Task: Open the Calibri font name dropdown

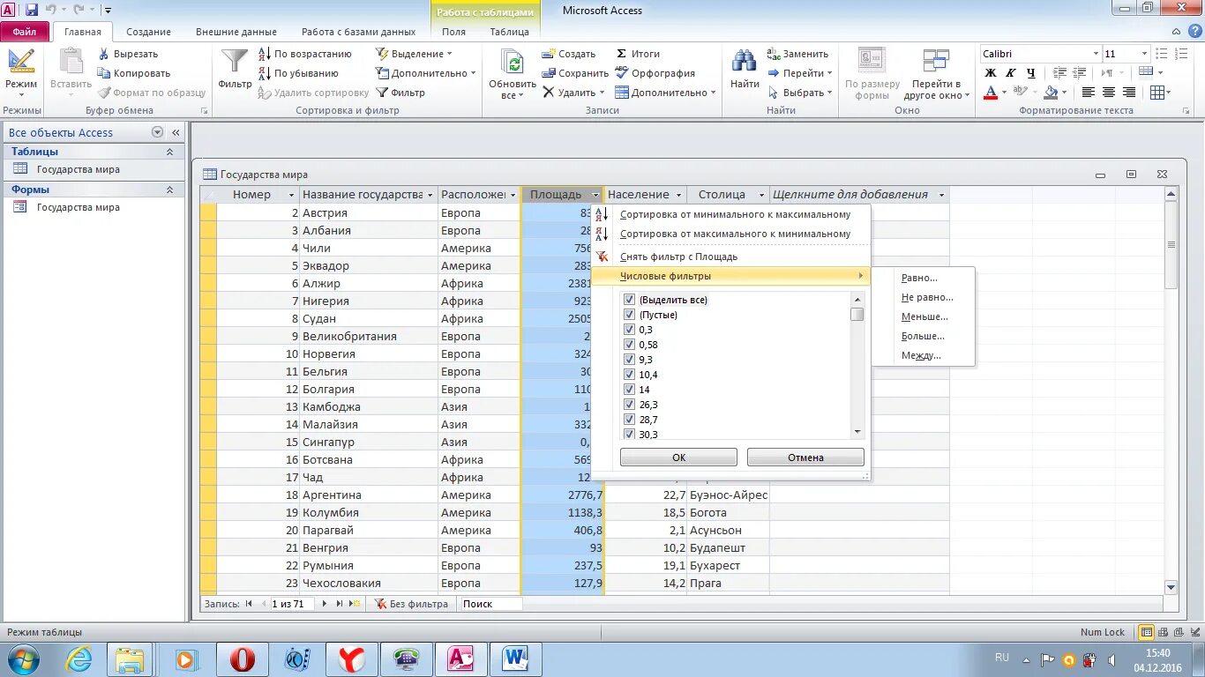Action: [1096, 54]
